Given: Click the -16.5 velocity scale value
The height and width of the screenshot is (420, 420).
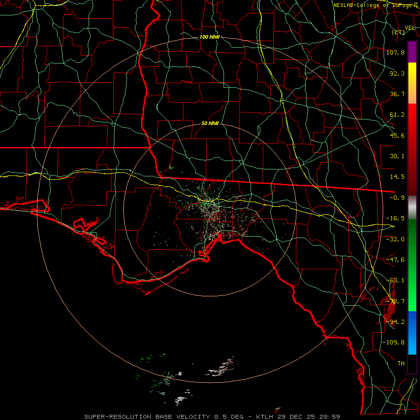Looking at the screenshot, I should point(395,218).
